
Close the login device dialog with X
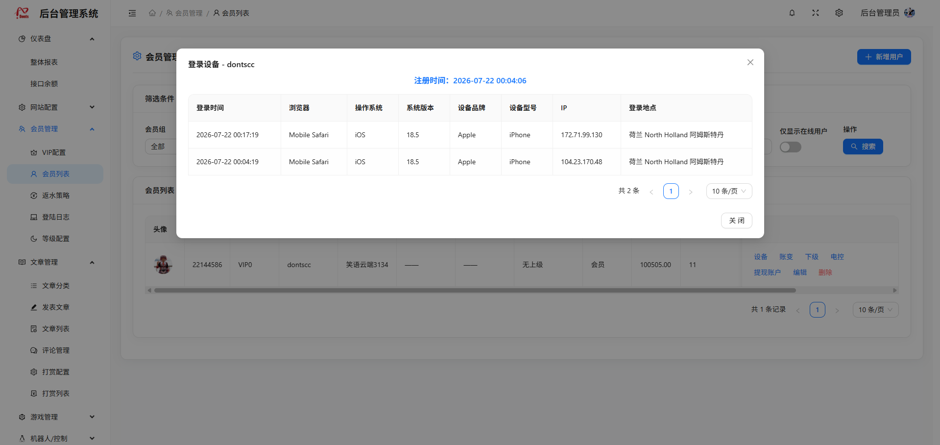point(750,62)
